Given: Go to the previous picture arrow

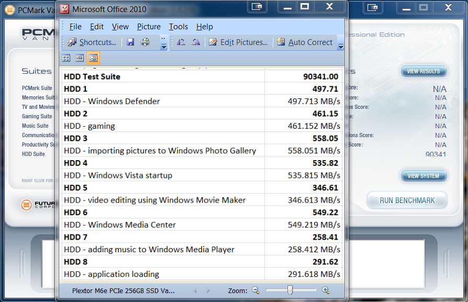Looking at the screenshot, I should [x=195, y=290].
